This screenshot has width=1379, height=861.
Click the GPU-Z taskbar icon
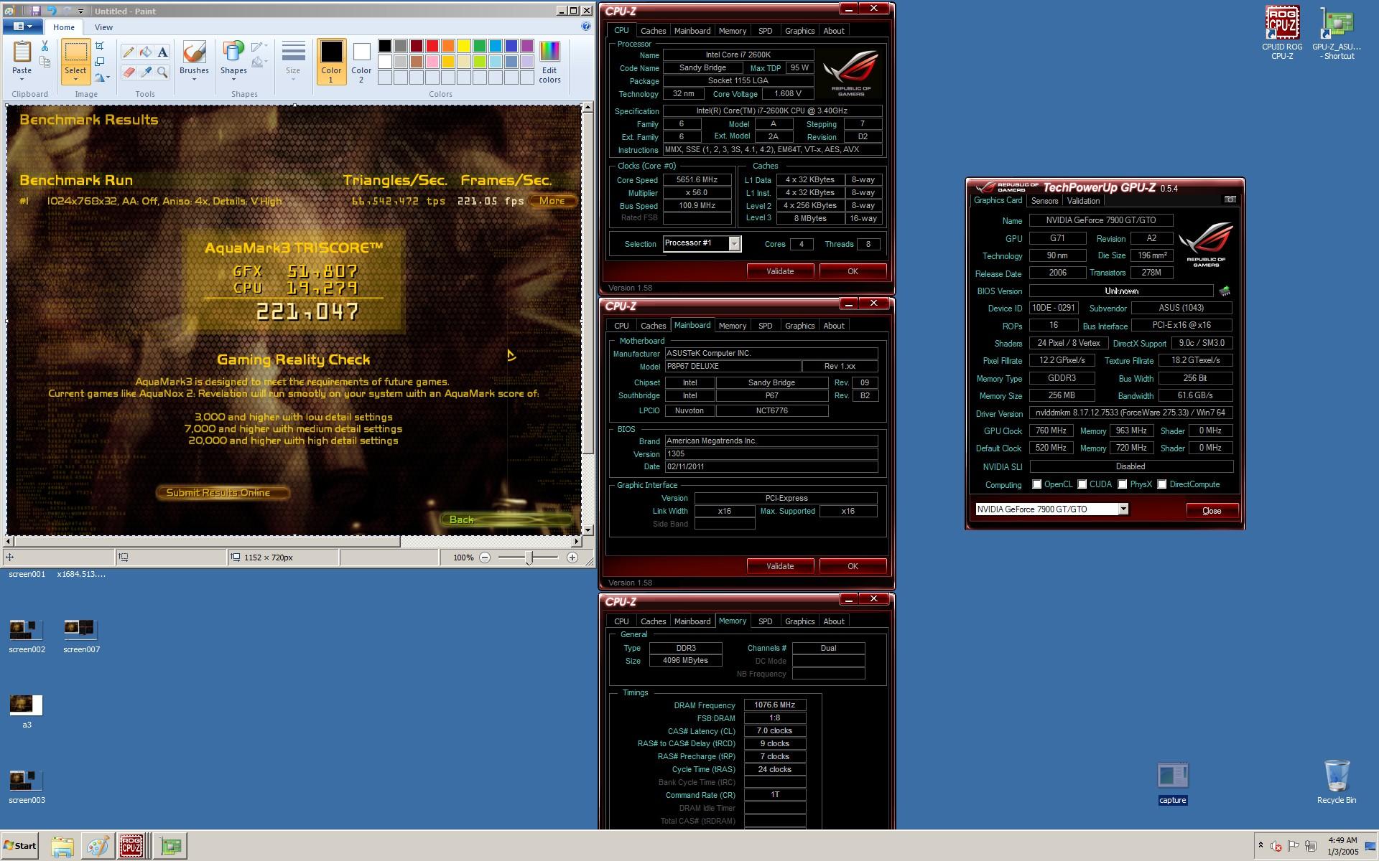tap(170, 846)
